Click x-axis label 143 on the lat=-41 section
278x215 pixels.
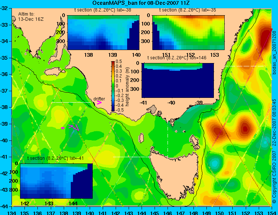pyautogui.click(x=49, y=203)
